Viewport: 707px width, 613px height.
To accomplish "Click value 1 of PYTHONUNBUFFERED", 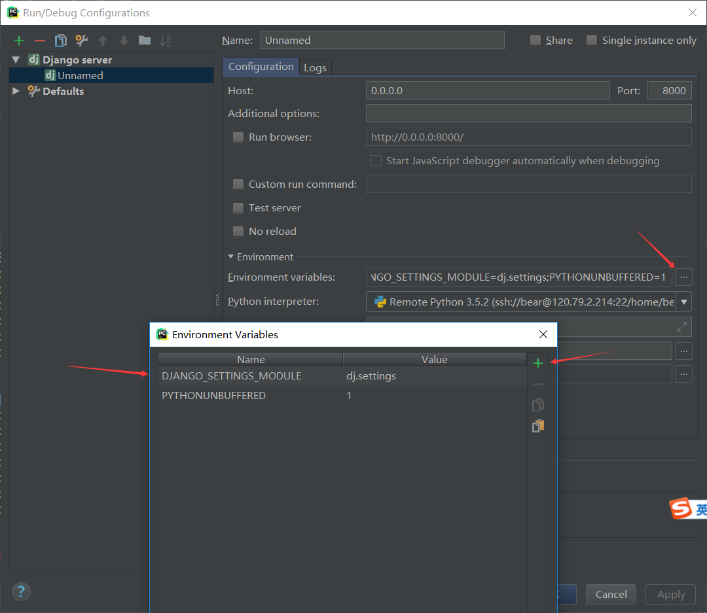I will 349,395.
